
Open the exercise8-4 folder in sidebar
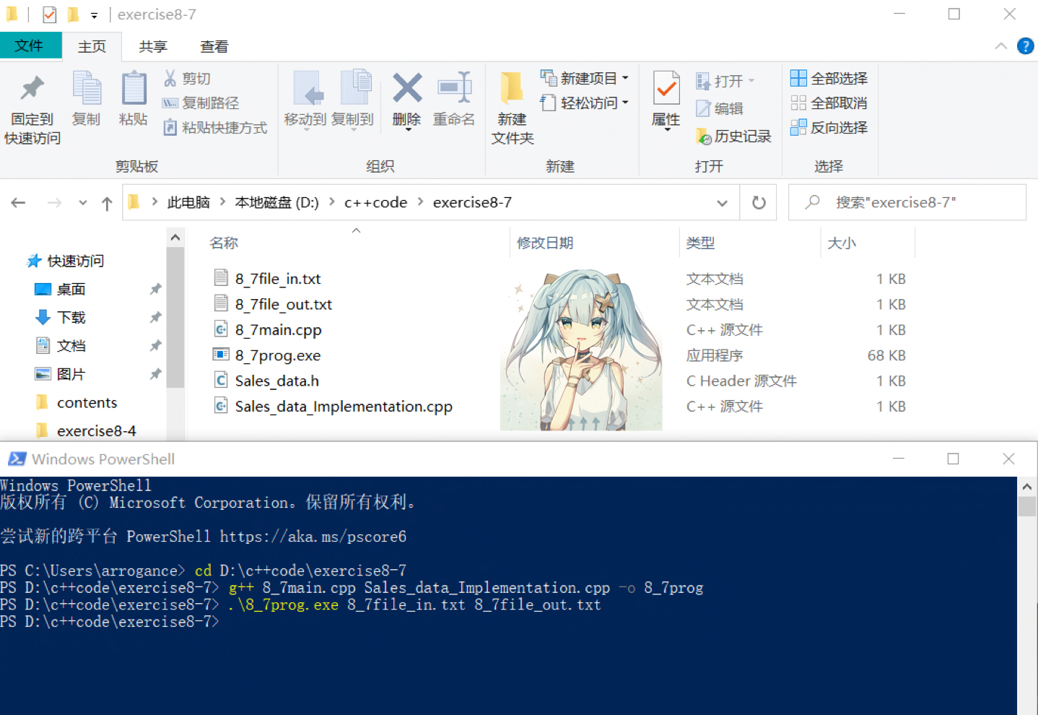96,431
